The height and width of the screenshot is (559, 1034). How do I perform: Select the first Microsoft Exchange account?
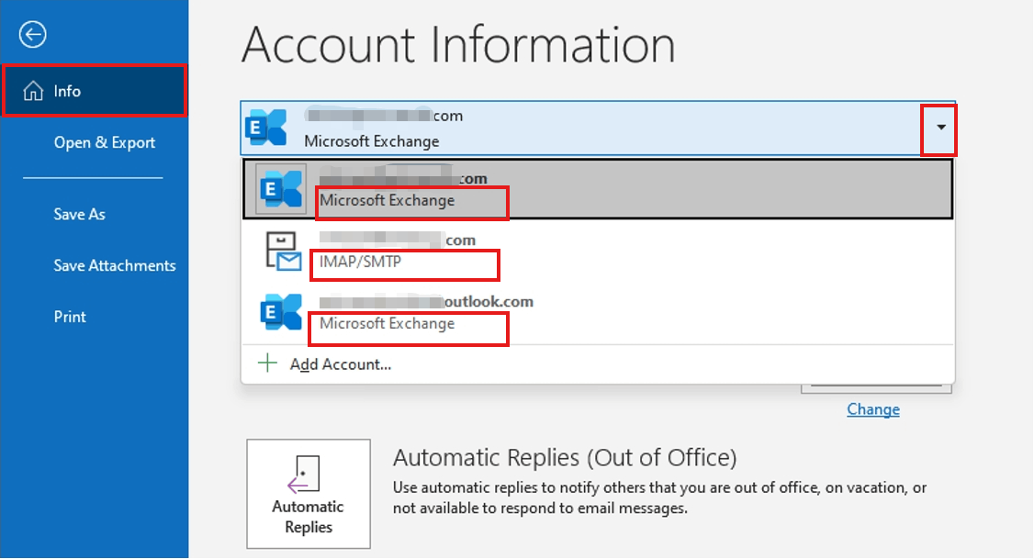(598, 189)
